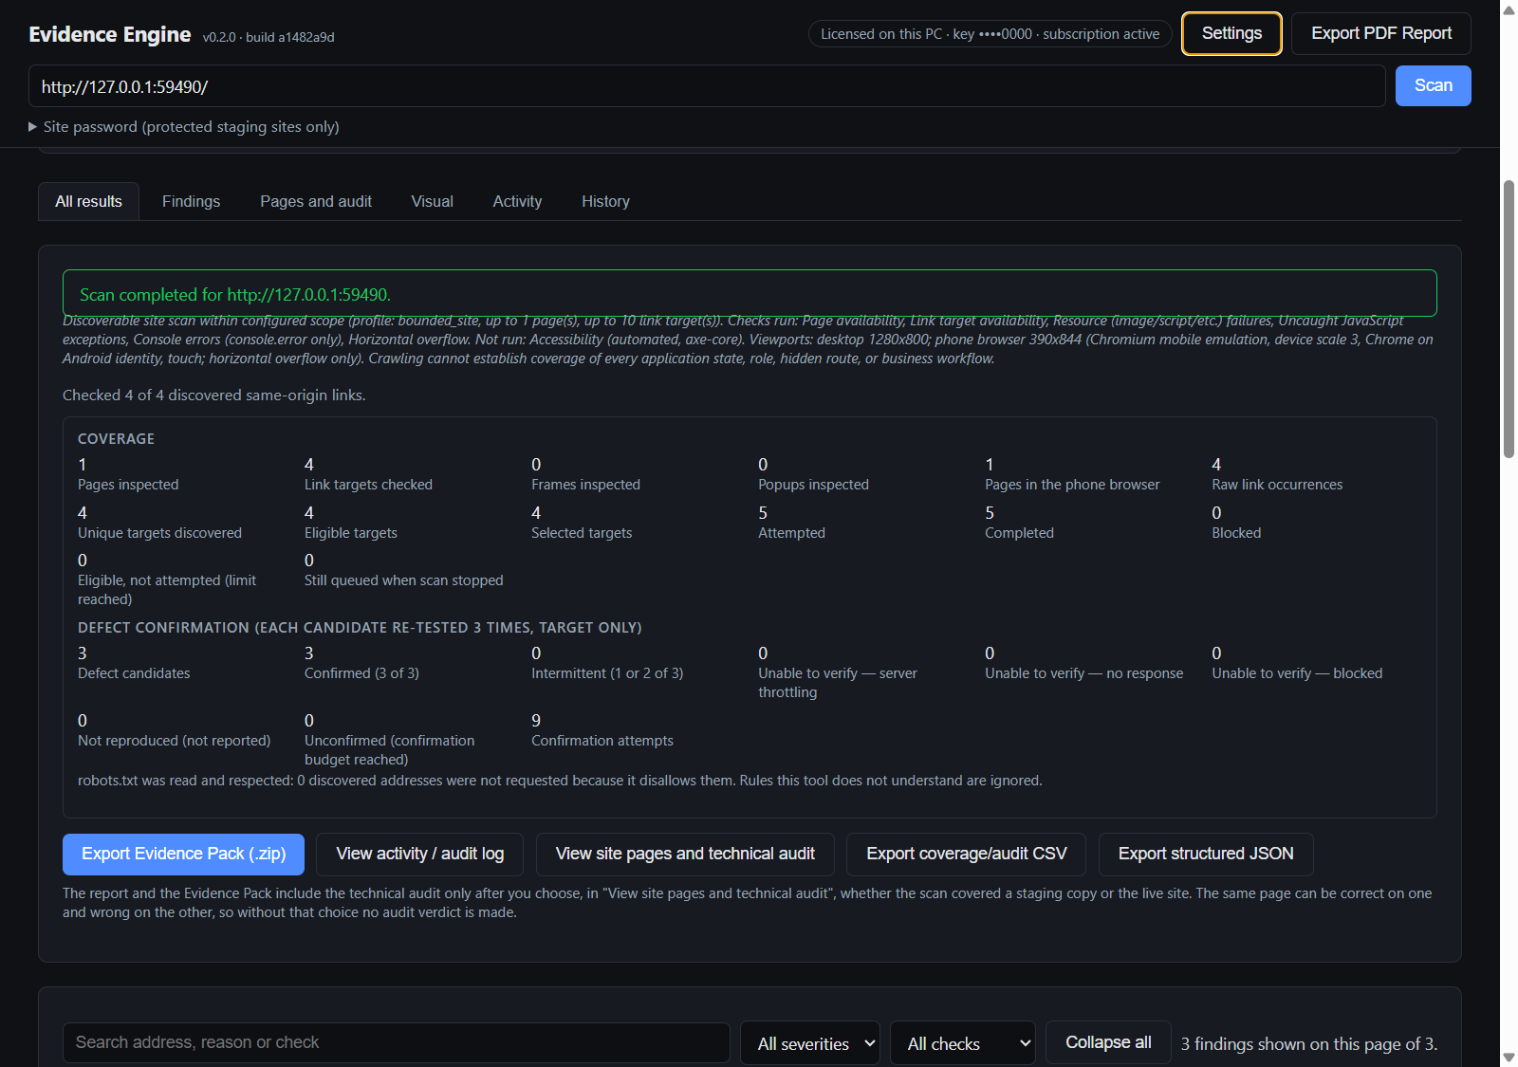Screen dimensions: 1518x1067
Task: Click the 'Defect candidates' label
Action: tap(134, 673)
